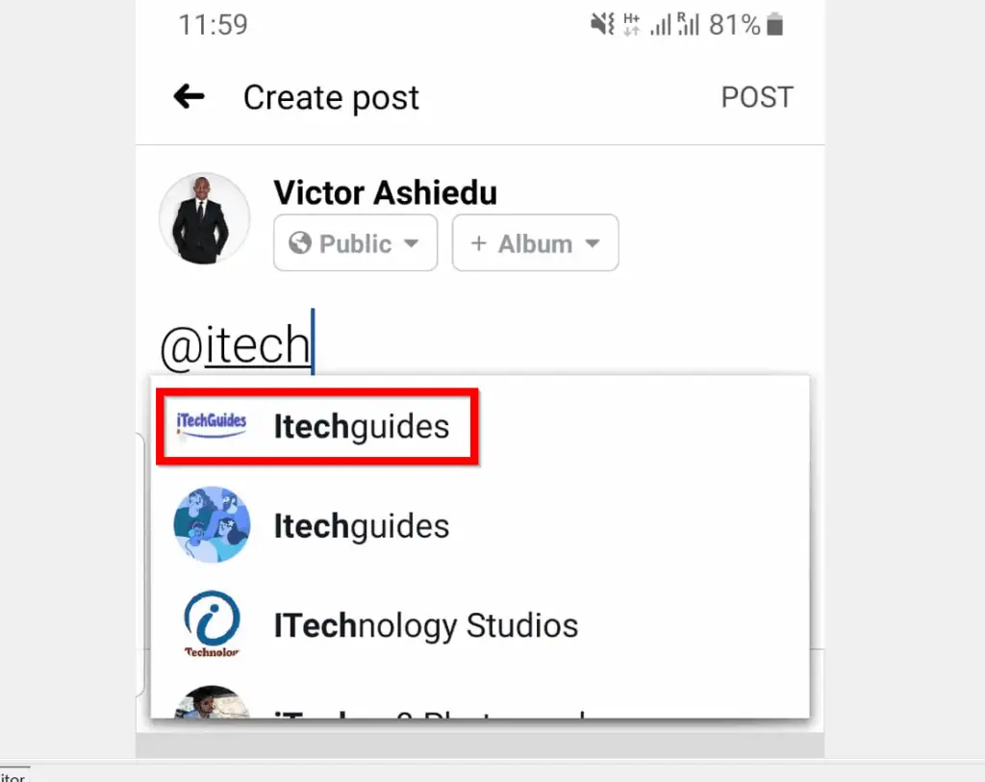Open the Album selection dropdown
985x782 pixels.
click(535, 242)
